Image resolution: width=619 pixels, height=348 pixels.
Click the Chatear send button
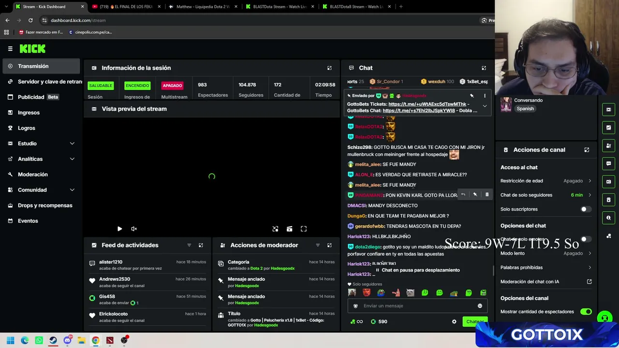pos(474,322)
